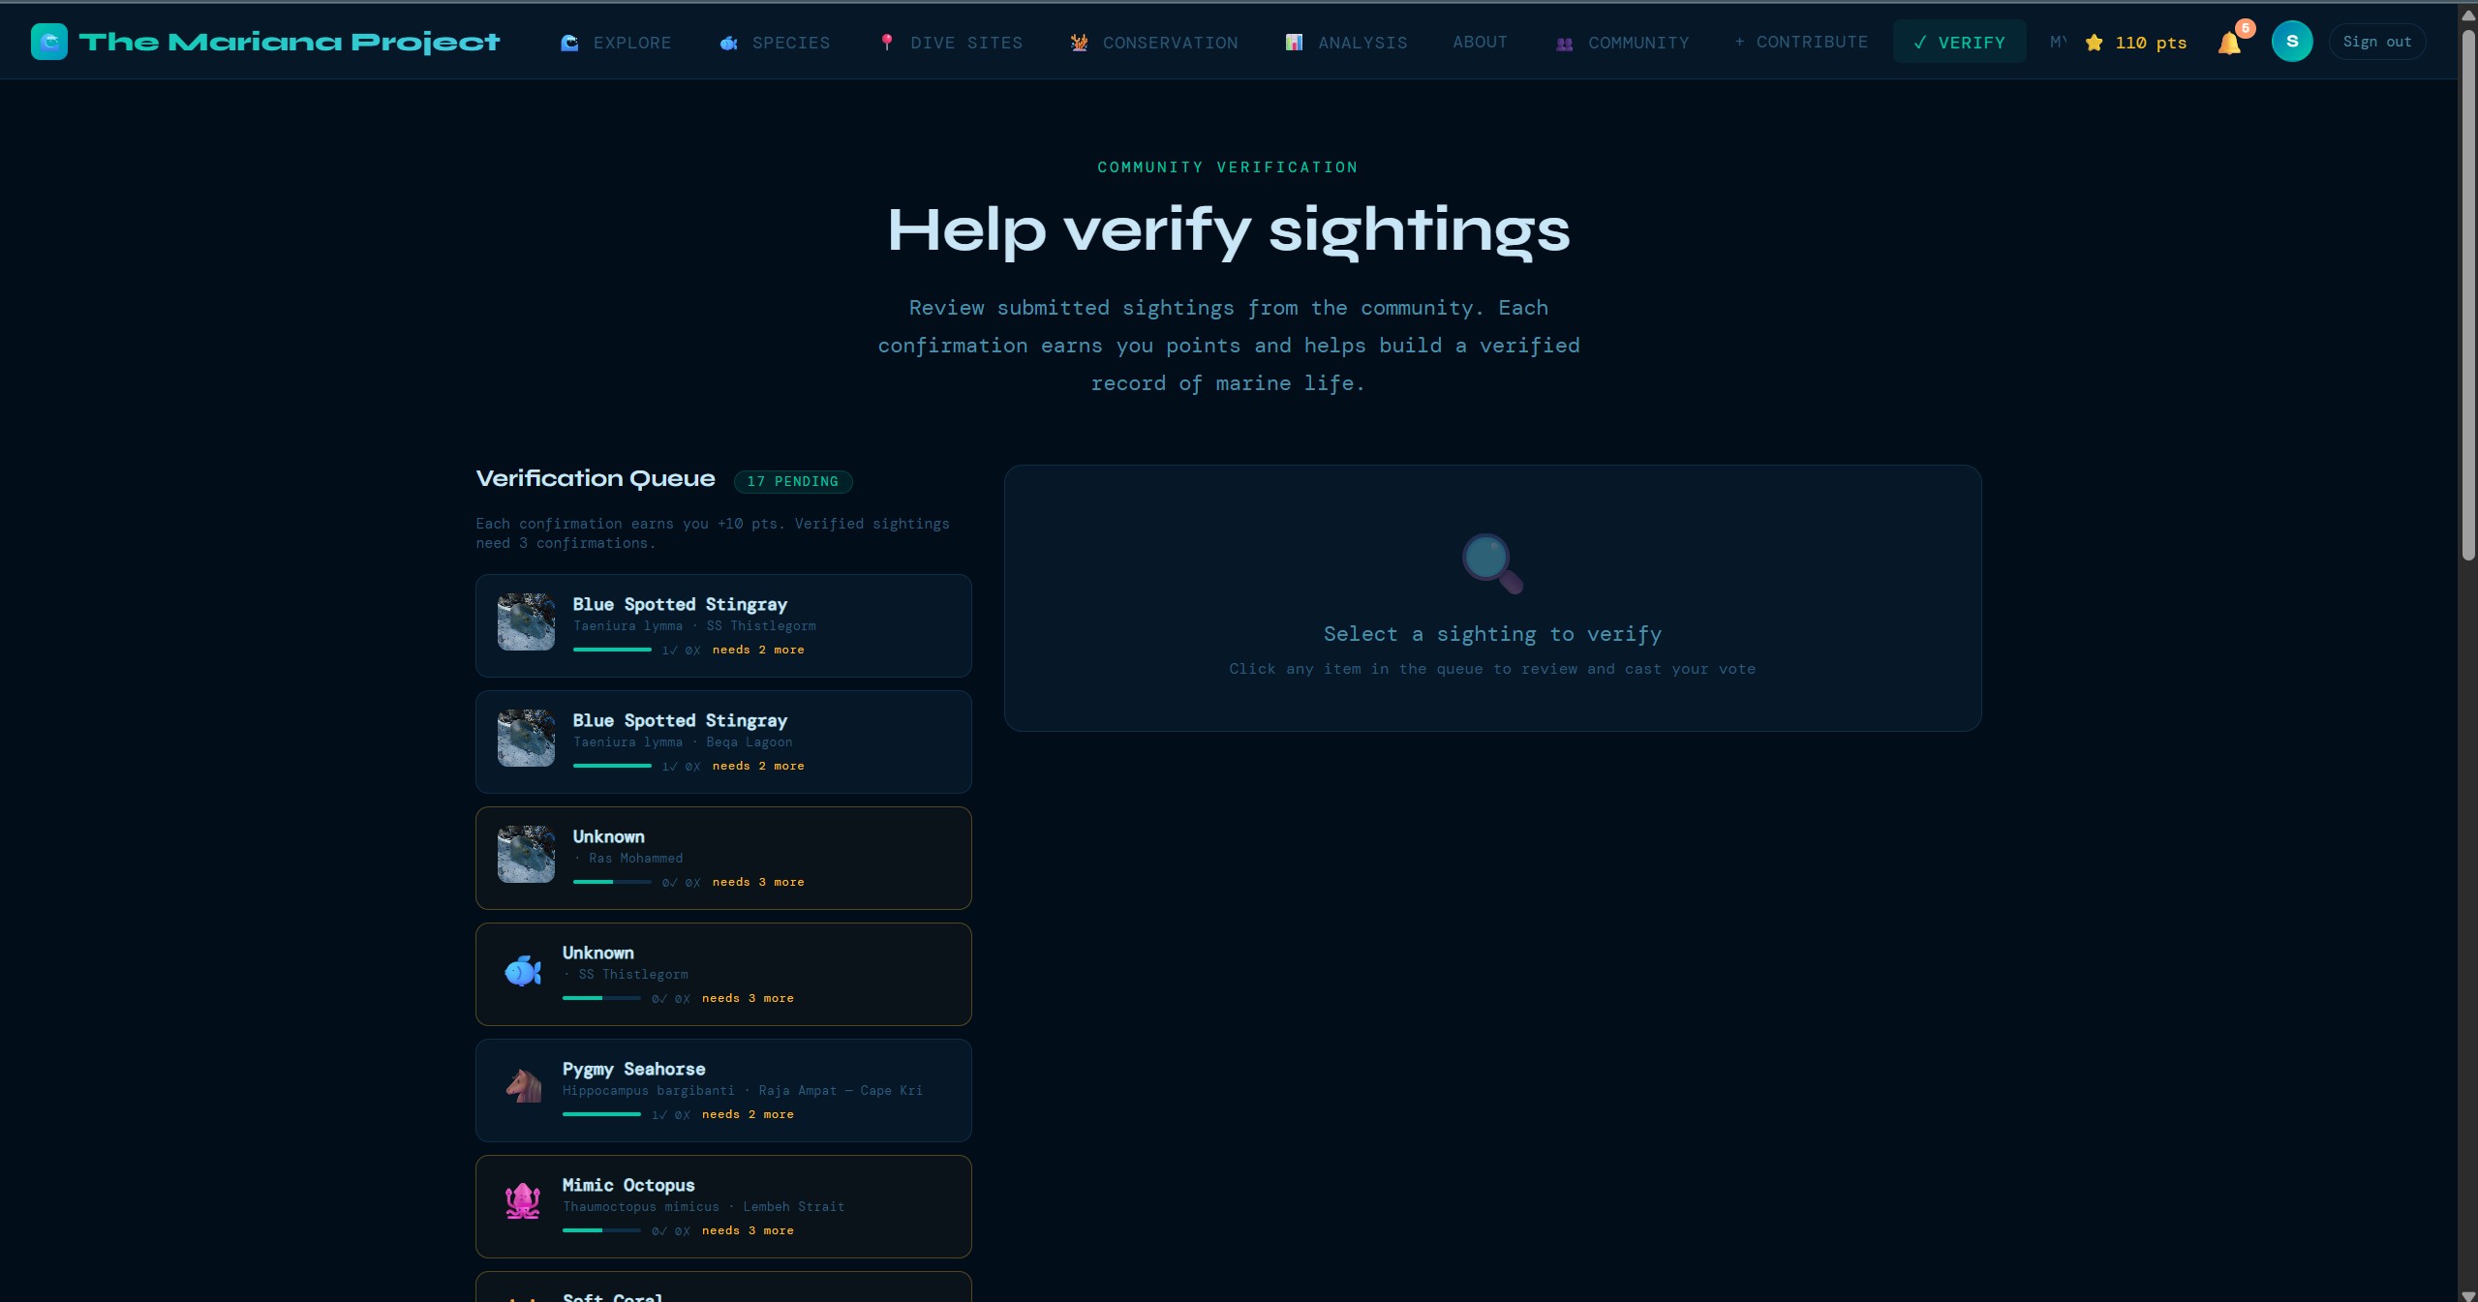Click the people icon beside Community
Viewport: 2478px width, 1302px height.
pos(1563,43)
